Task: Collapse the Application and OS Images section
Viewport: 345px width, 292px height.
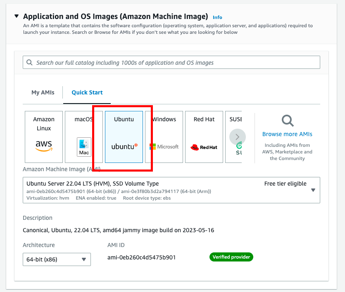Action: click(x=17, y=16)
